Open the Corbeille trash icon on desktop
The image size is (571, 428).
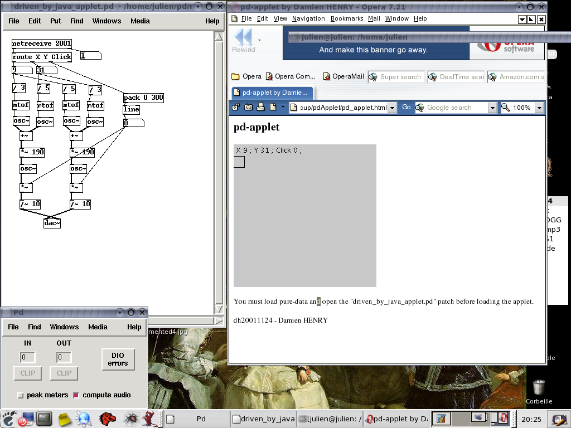539,387
